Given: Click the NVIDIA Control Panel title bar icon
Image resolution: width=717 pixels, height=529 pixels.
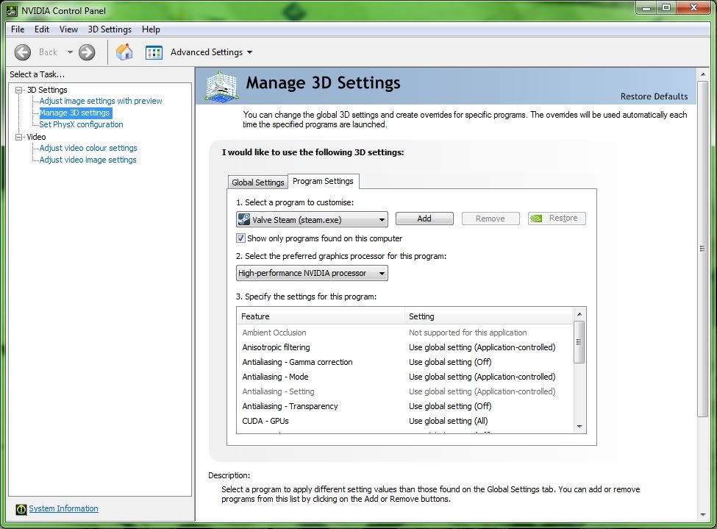Looking at the screenshot, I should tap(12, 10).
